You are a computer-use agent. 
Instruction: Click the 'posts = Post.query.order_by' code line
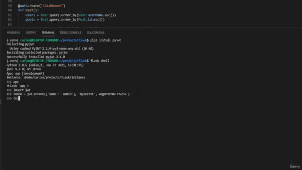click(x=65, y=19)
